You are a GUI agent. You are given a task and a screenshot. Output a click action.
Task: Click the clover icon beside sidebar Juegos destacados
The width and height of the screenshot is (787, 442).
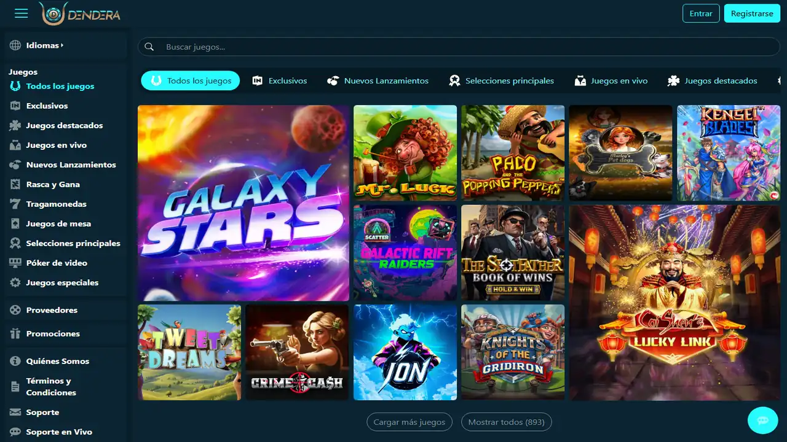click(x=15, y=126)
